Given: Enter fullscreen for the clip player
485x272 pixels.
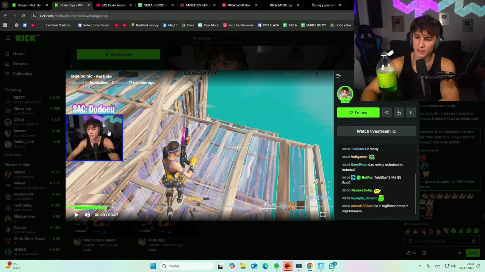Looking at the screenshot, I should 323,215.
